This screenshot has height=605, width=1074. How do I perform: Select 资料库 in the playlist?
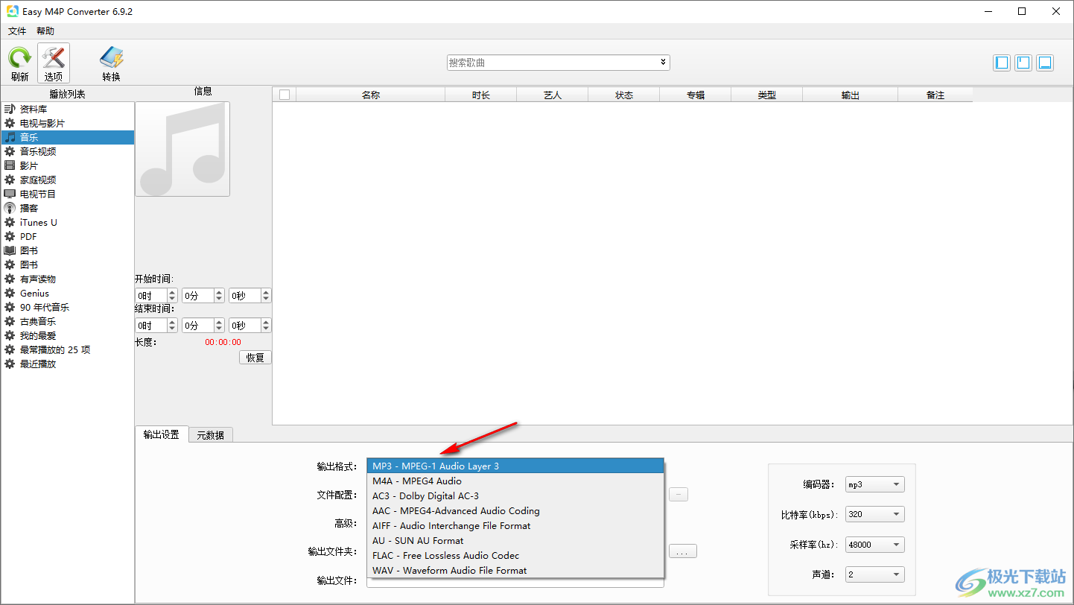tap(67, 109)
